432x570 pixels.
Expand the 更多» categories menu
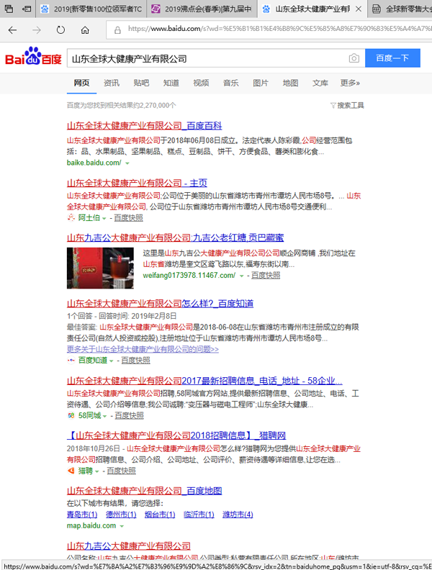[x=350, y=83]
